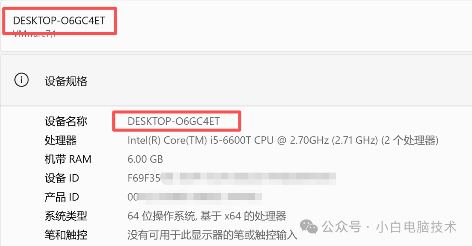Click the 机带 RAM label

(x=68, y=159)
